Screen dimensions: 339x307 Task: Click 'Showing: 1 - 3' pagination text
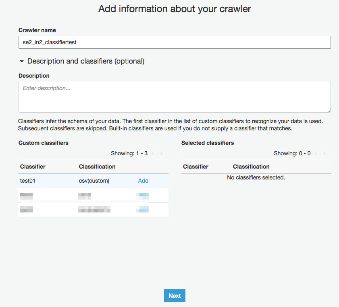click(129, 153)
